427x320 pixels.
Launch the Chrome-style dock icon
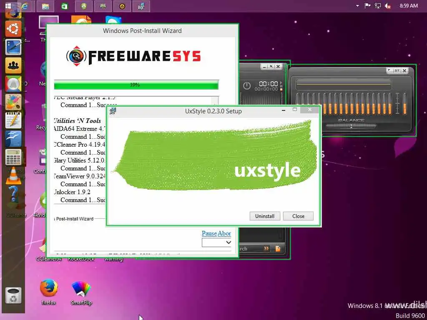coord(13,83)
